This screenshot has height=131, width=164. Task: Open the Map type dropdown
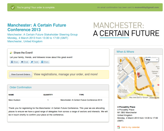click(152, 60)
